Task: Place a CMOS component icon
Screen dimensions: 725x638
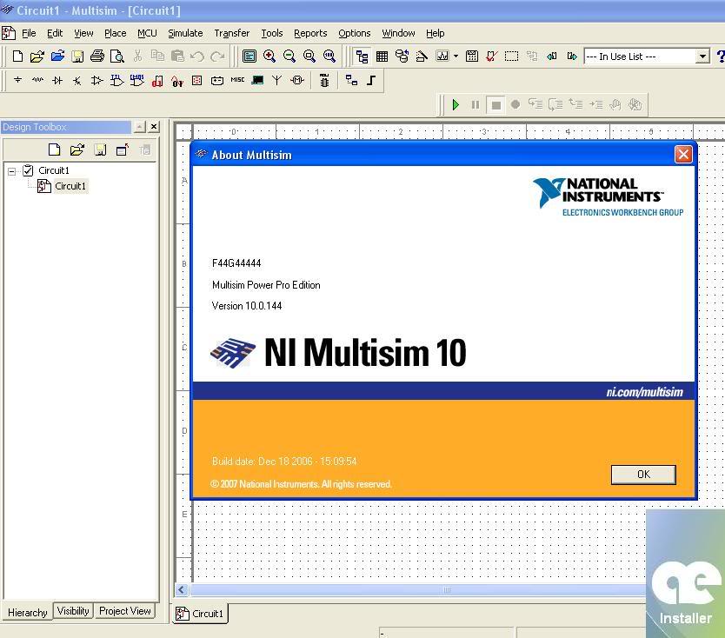Action: [136, 81]
